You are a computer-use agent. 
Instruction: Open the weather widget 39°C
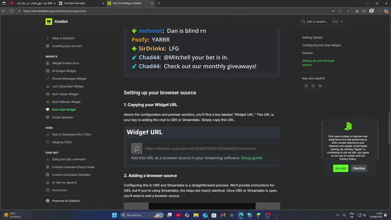tap(12, 215)
